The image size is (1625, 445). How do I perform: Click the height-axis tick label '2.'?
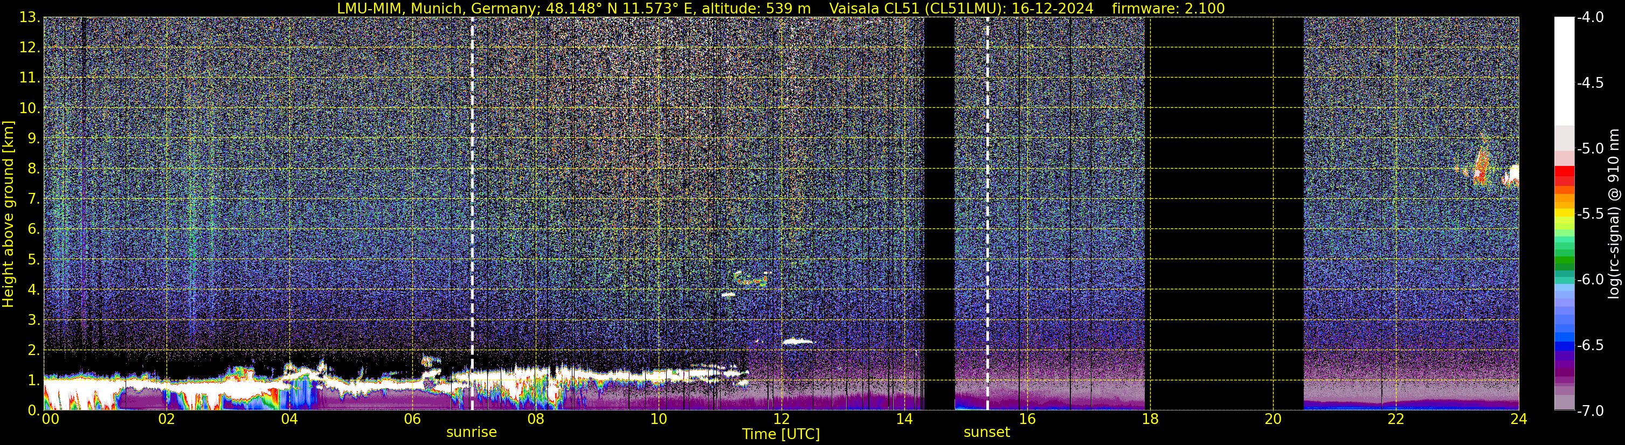pos(33,351)
